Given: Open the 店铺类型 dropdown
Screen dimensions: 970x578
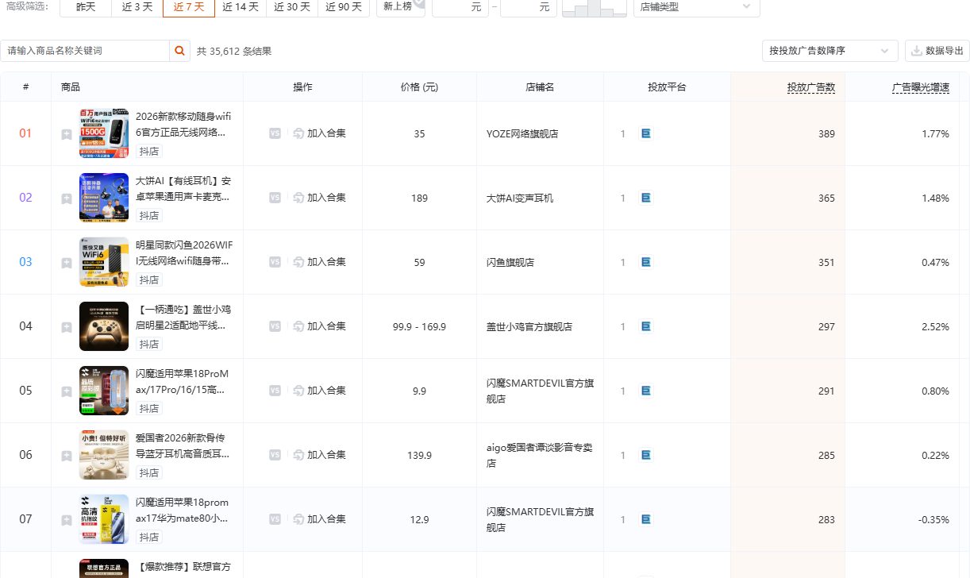Looking at the screenshot, I should coord(696,7).
